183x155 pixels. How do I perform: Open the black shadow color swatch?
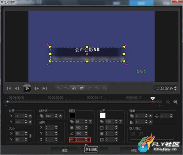pos(72,115)
